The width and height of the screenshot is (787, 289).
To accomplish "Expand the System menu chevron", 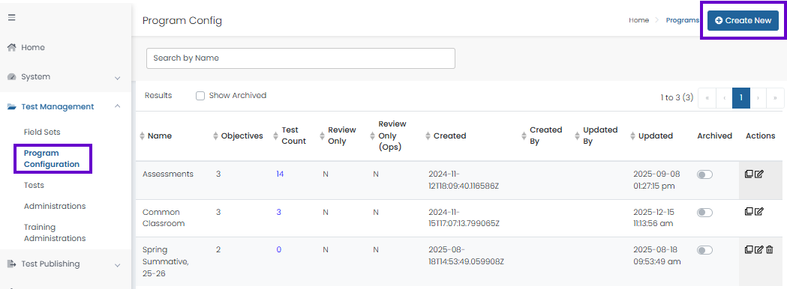I will pyautogui.click(x=118, y=78).
